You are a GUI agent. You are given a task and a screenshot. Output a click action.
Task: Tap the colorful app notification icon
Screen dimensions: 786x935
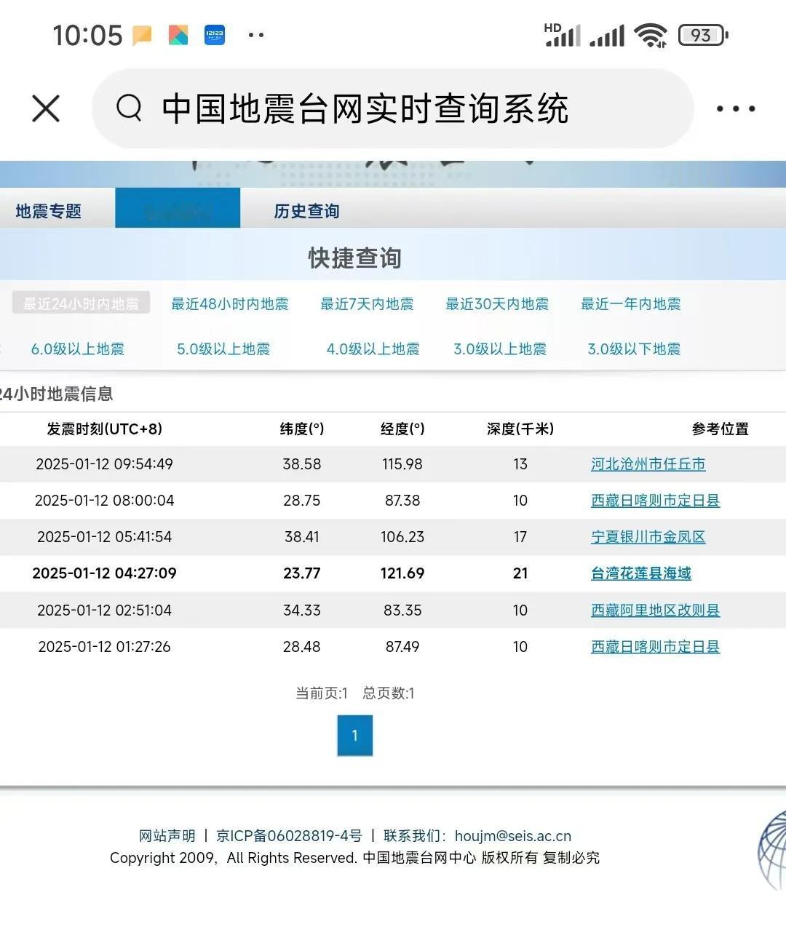[x=178, y=34]
